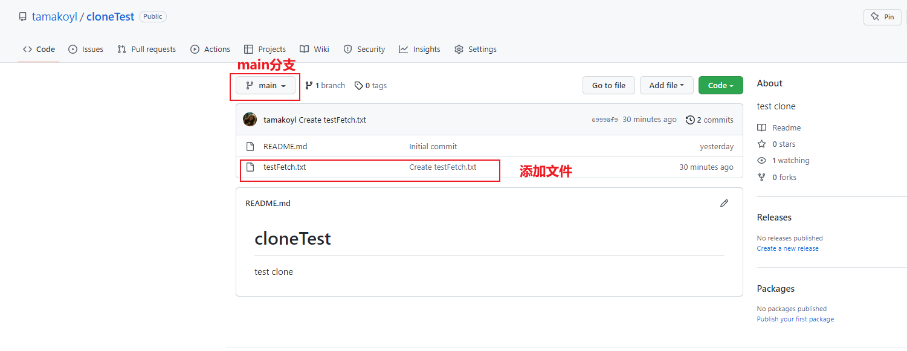Open the Issues tab
Screen dimensions: 907x351
[86, 50]
